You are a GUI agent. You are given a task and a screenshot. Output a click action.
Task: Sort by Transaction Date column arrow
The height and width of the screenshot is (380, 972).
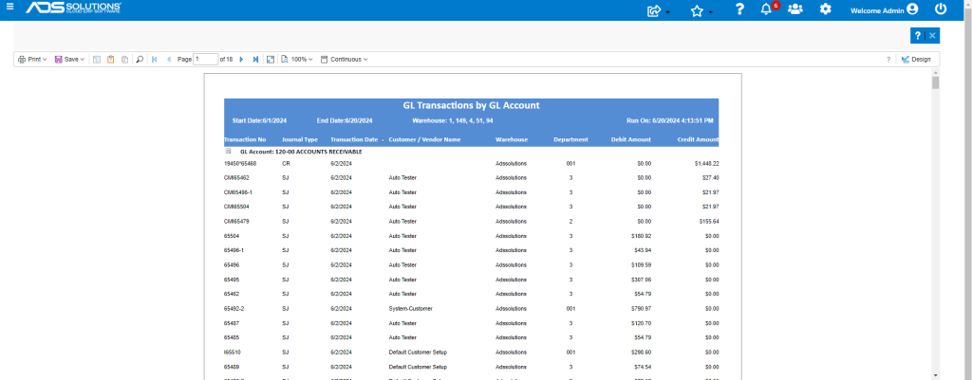383,140
